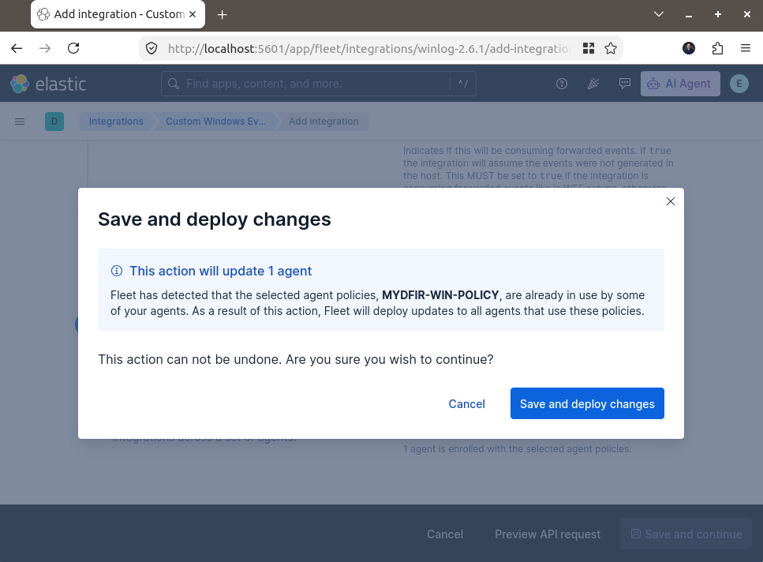Click '1 agent is enrolled' status text
The width and height of the screenshot is (763, 562).
[518, 448]
